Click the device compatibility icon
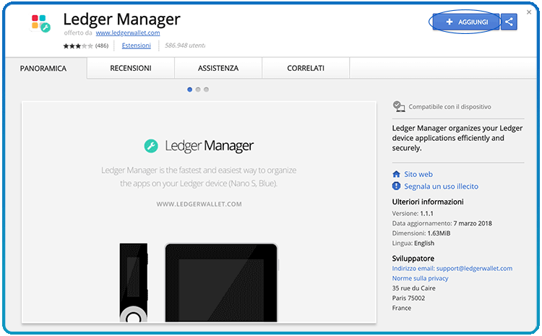 click(398, 106)
